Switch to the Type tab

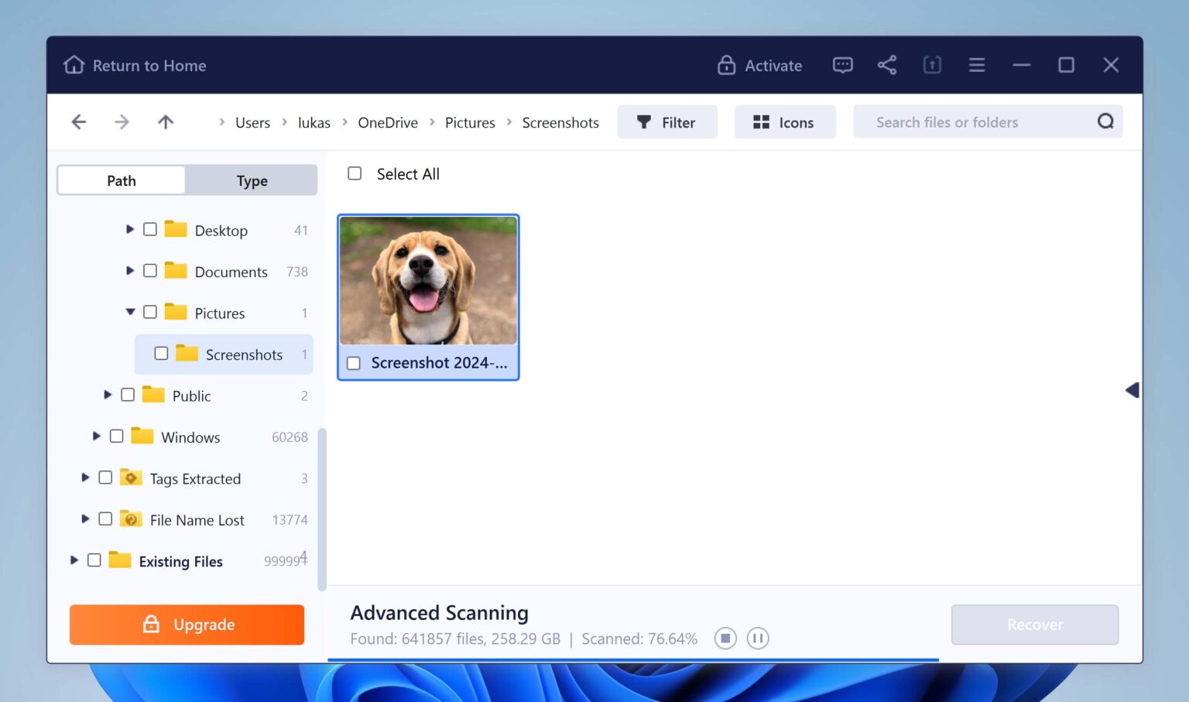tap(252, 180)
